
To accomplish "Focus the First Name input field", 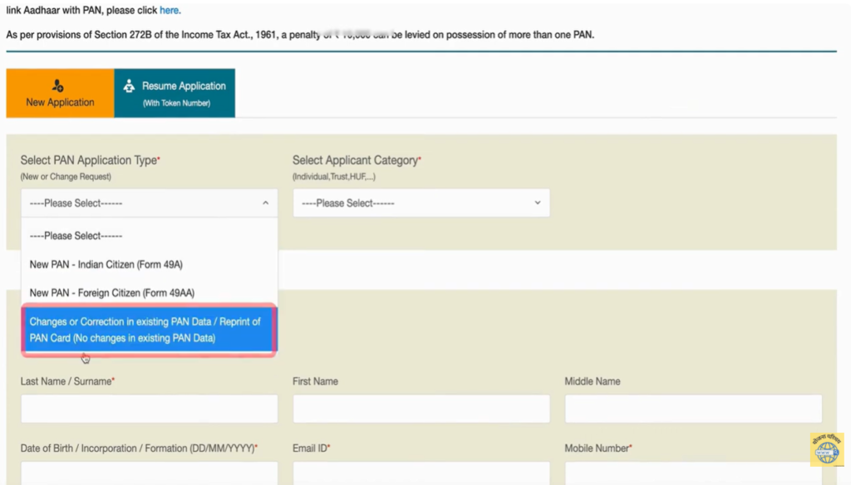I will pyautogui.click(x=421, y=409).
